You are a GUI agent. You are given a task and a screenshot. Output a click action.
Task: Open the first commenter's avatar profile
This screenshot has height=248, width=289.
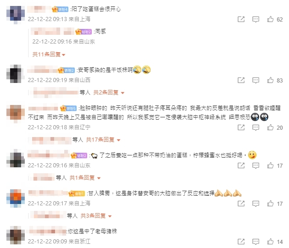tap(16, 15)
